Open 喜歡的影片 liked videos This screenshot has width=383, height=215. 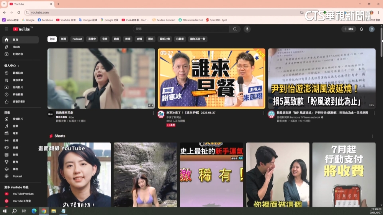tap(21, 102)
